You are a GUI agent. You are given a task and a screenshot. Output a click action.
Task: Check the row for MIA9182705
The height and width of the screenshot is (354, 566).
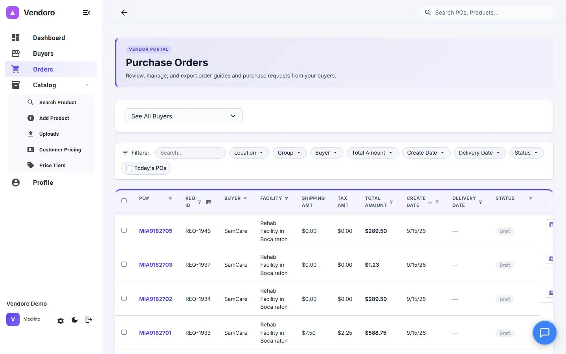pyautogui.click(x=124, y=230)
